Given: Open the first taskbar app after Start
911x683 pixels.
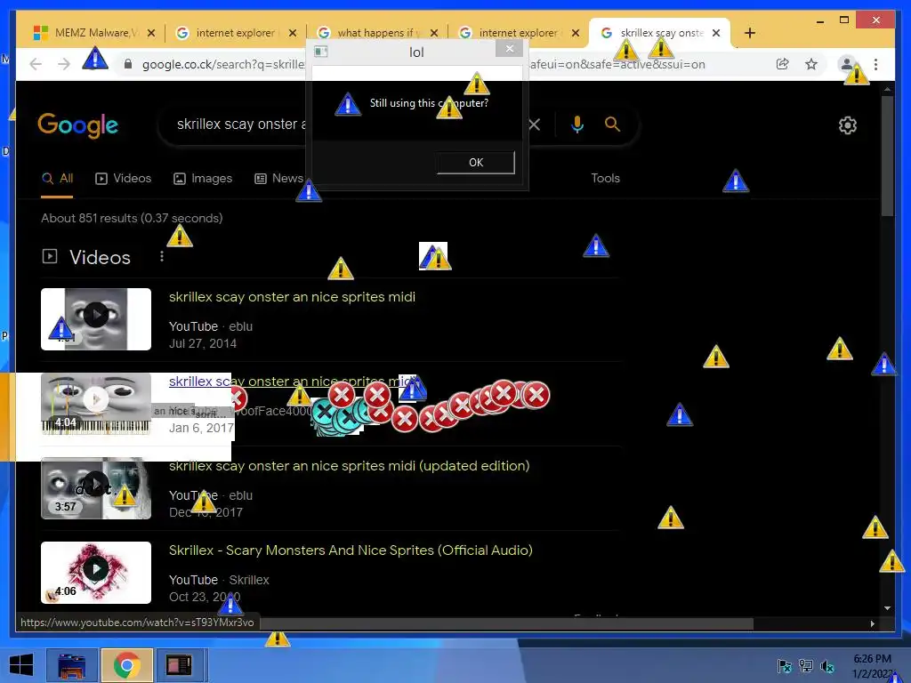Looking at the screenshot, I should click(x=72, y=665).
